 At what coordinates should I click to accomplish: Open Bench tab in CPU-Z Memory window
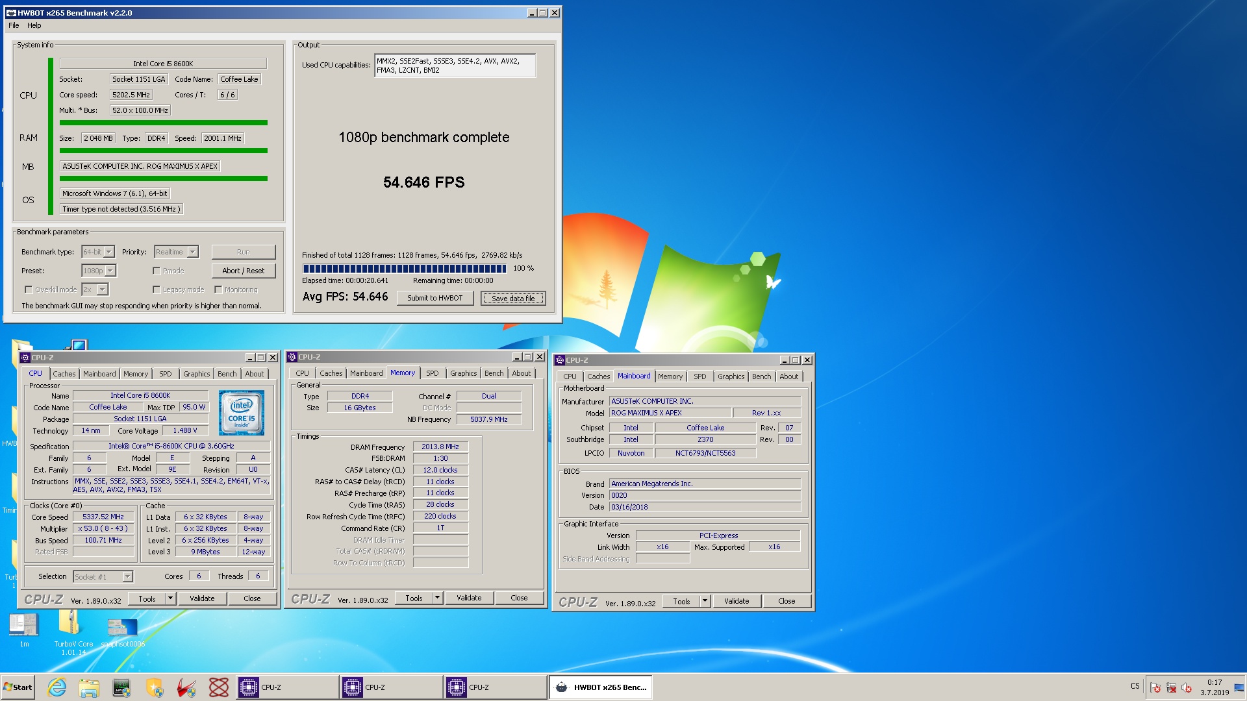click(x=494, y=373)
